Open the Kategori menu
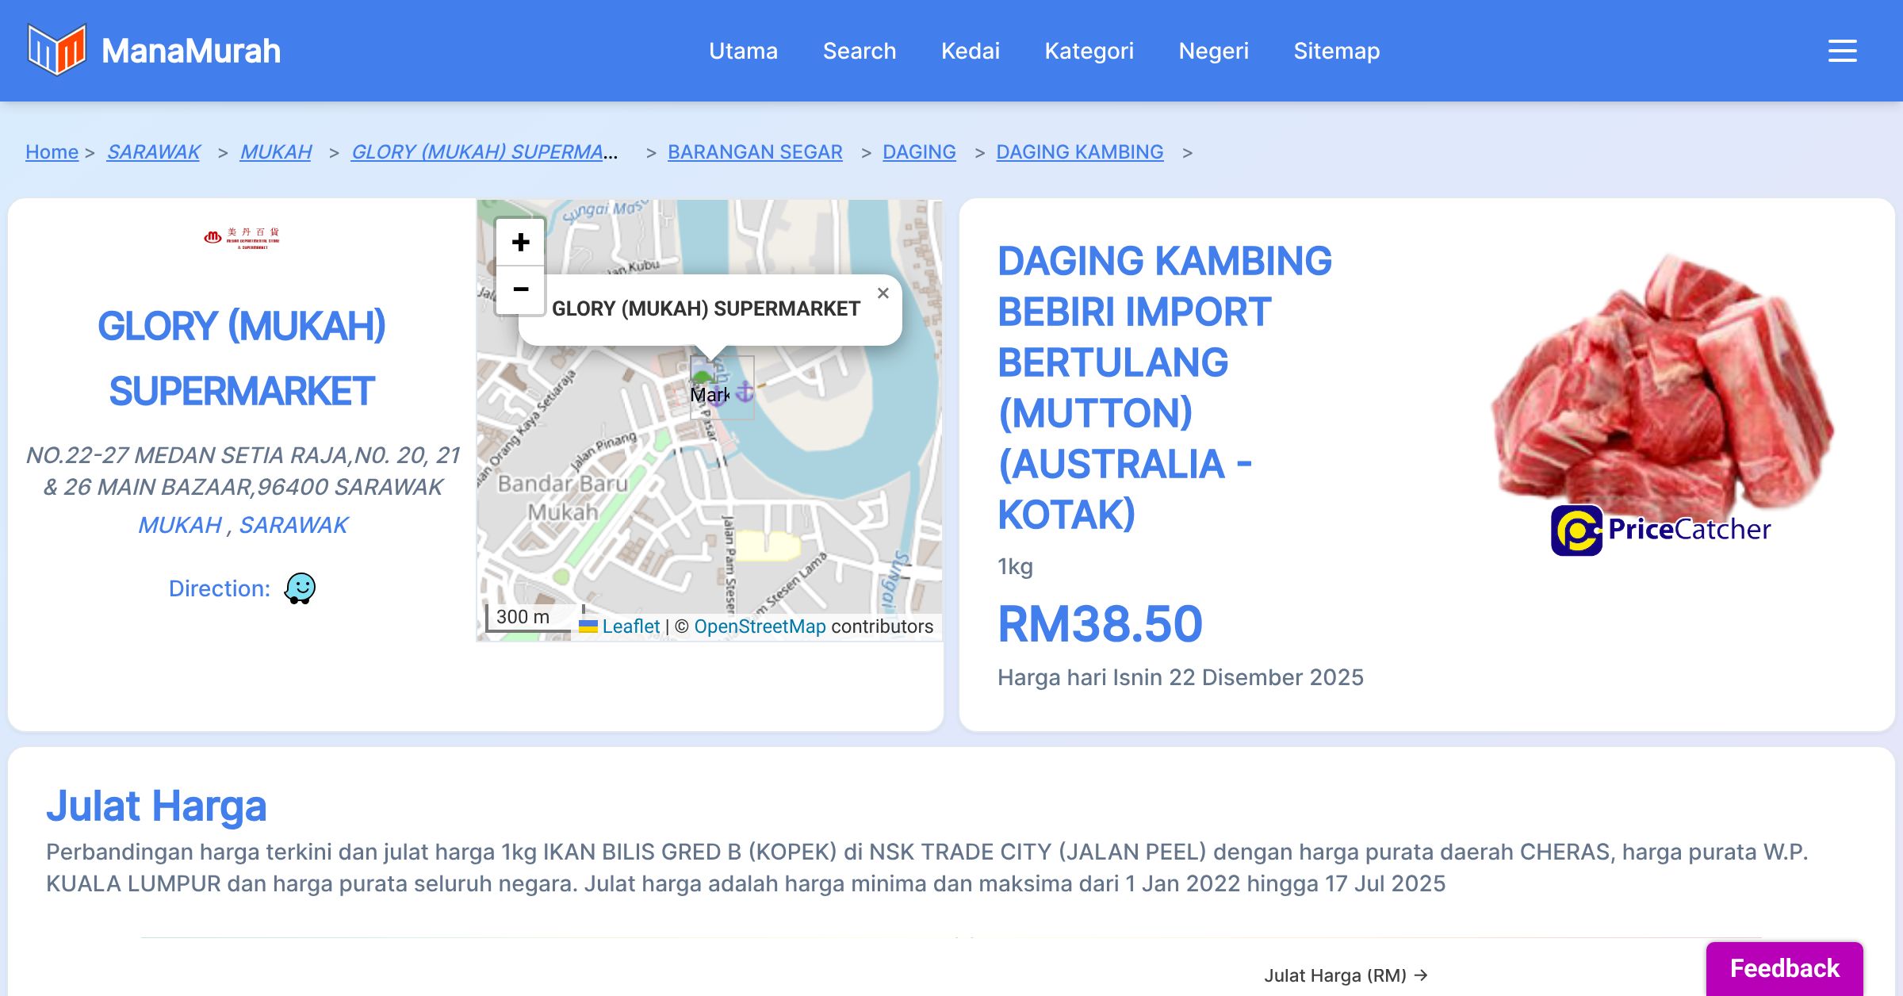This screenshot has height=996, width=1903. pos(1089,51)
